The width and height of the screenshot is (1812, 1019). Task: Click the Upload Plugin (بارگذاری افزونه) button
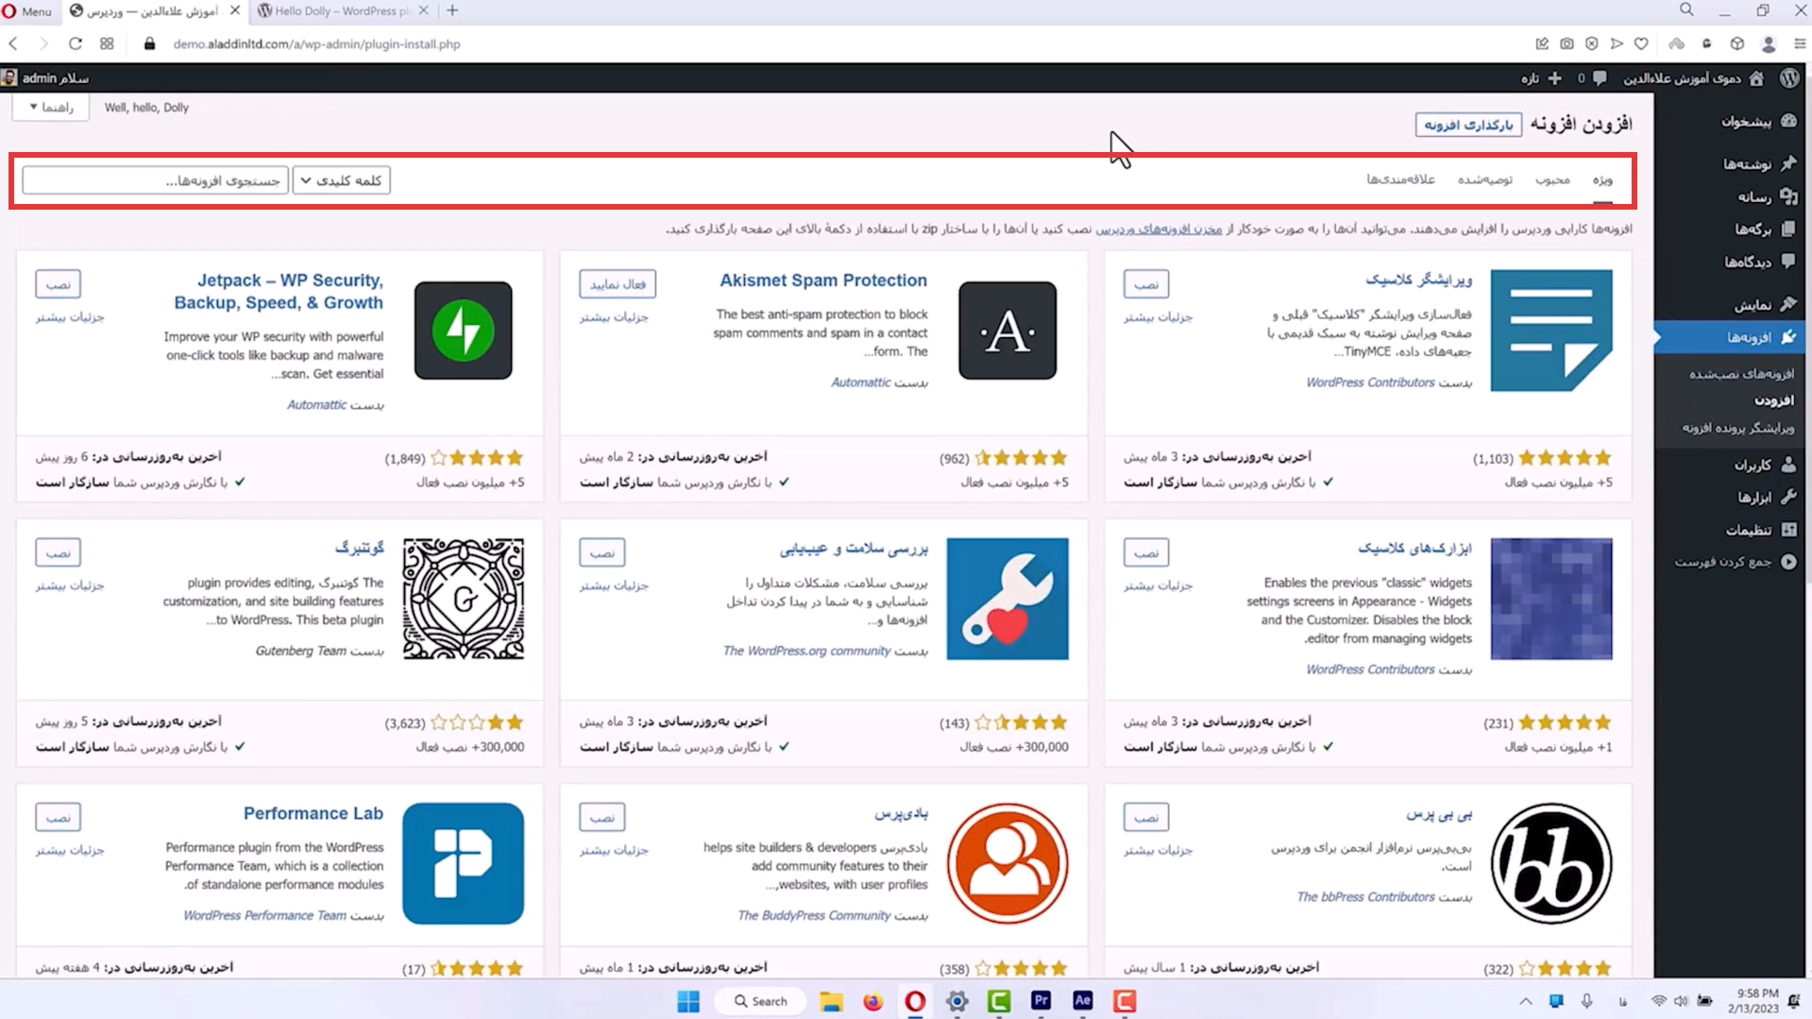1468,125
